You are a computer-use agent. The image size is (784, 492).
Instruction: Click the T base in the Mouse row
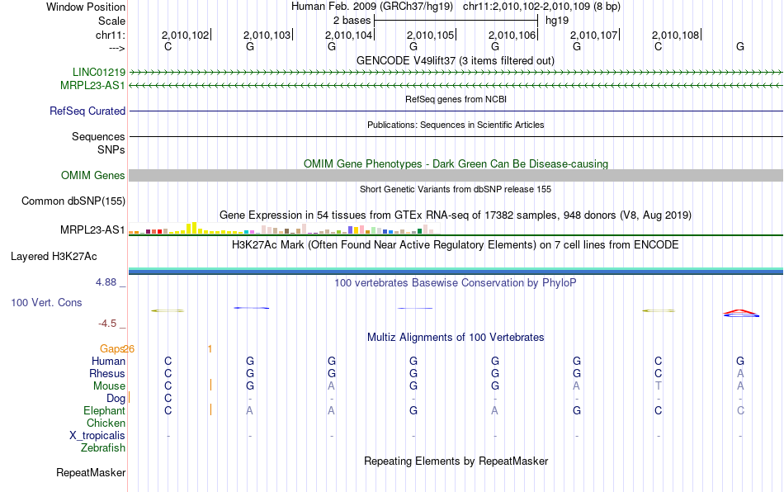(x=659, y=386)
